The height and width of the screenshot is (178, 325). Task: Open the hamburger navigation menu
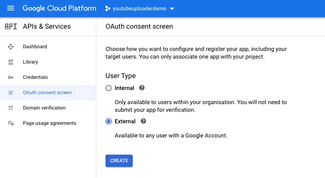click(11, 8)
